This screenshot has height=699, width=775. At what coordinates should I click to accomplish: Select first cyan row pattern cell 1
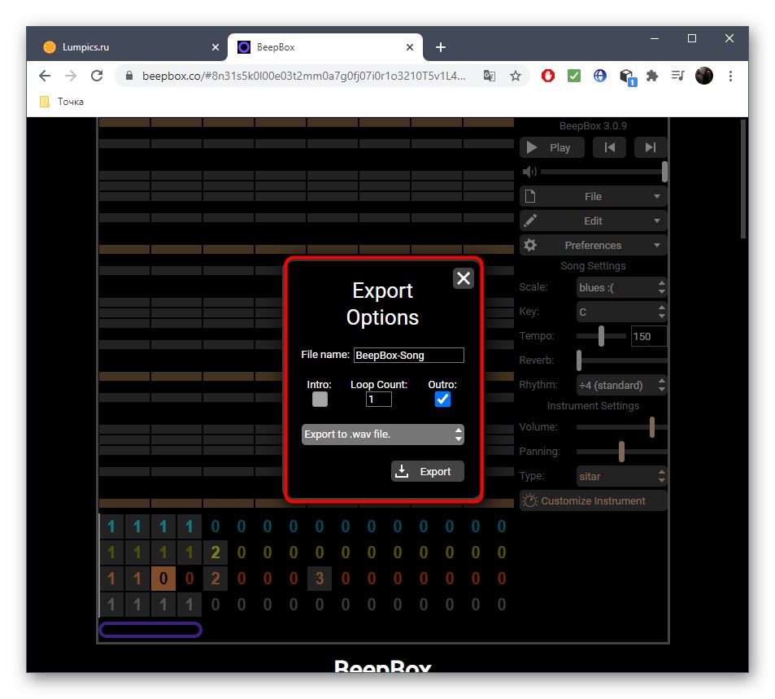pos(111,526)
